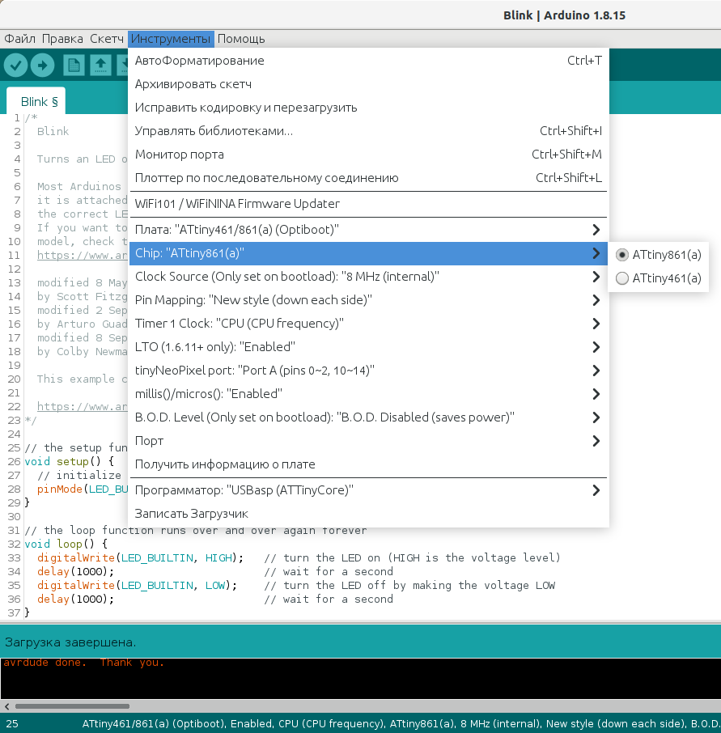
Task: Launch WiFi101 / WiFiNINA Firmware Updater
Action: (x=368, y=204)
